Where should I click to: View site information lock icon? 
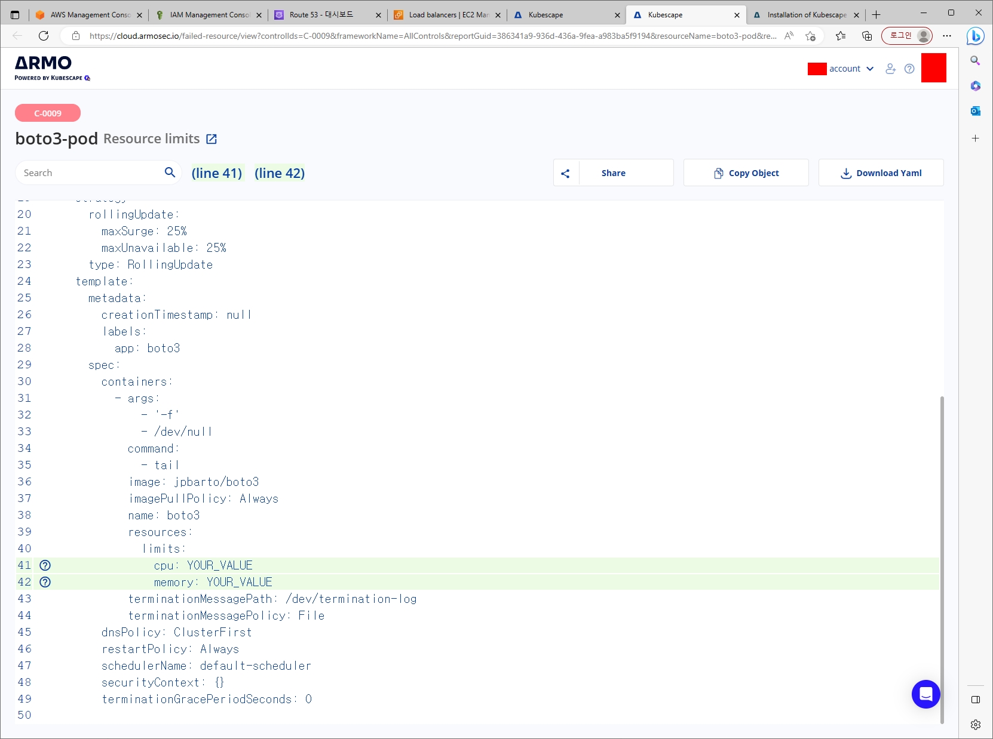point(75,36)
